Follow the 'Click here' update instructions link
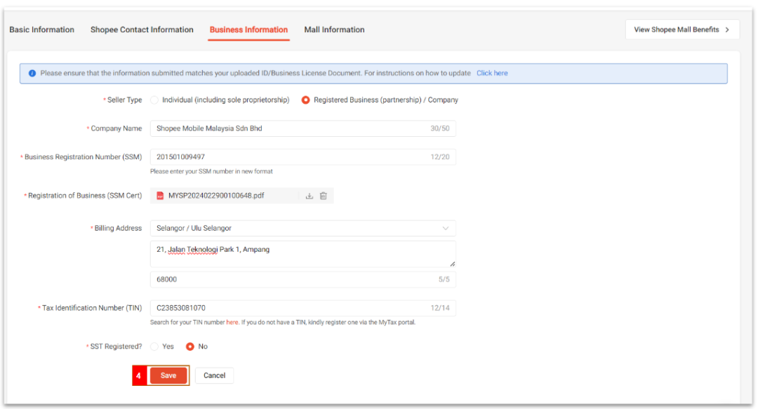Image resolution: width=758 pixels, height=409 pixels. (492, 73)
